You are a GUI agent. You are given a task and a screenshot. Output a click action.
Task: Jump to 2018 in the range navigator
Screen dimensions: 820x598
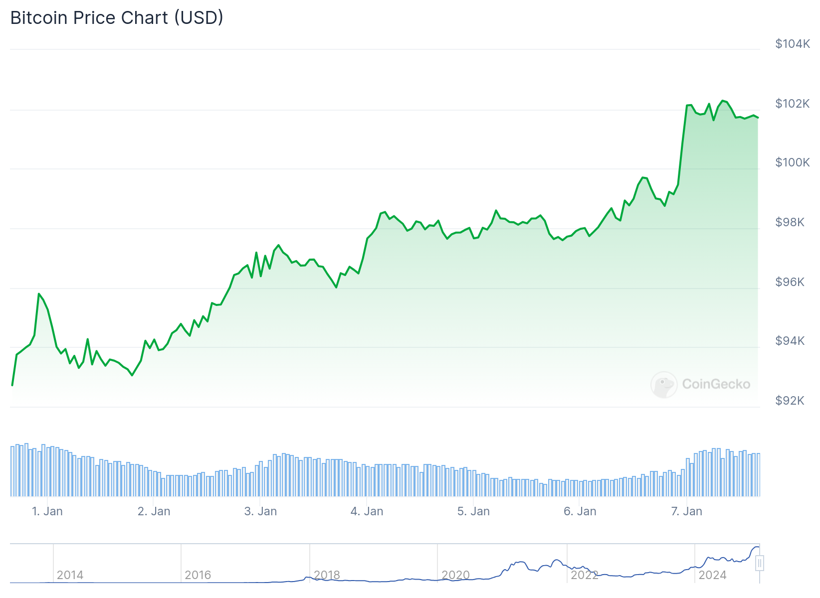click(327, 575)
